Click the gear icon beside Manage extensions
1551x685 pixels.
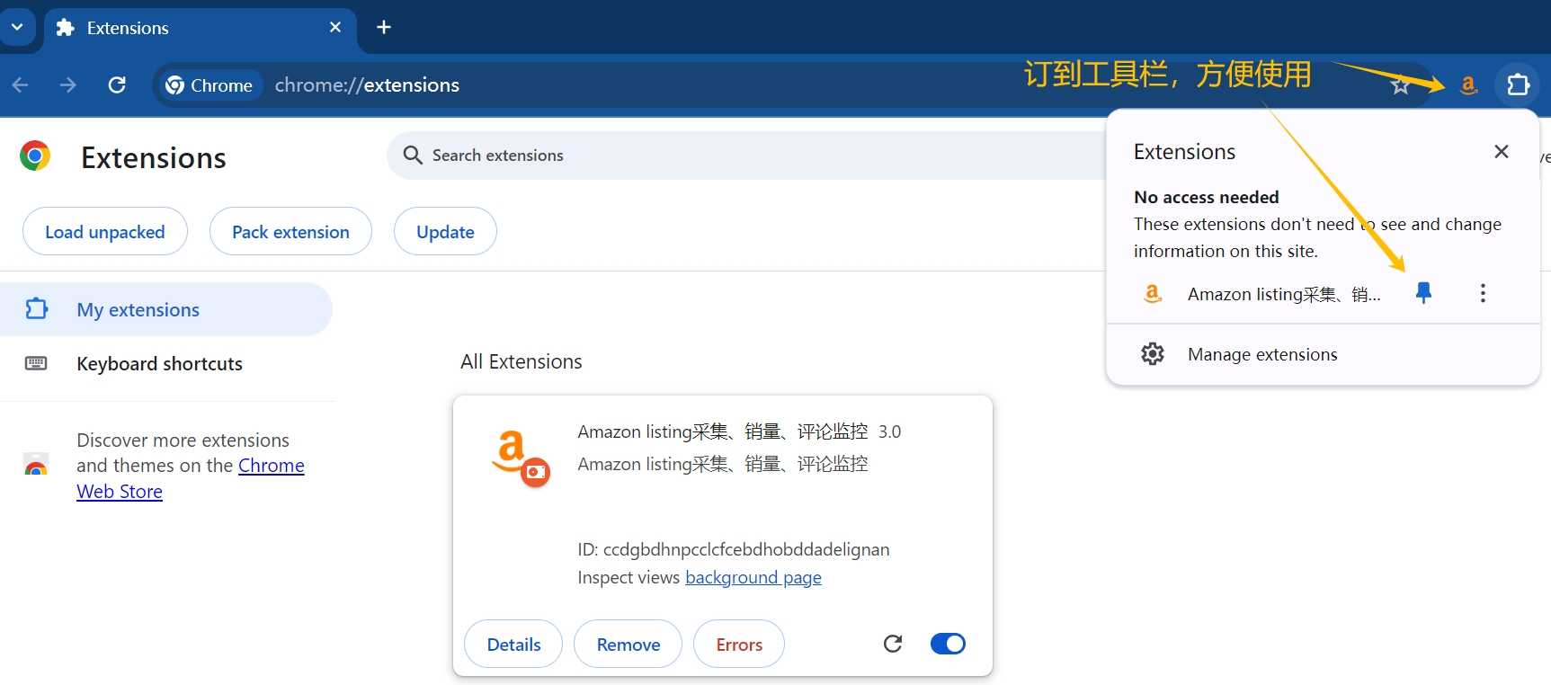click(x=1153, y=354)
